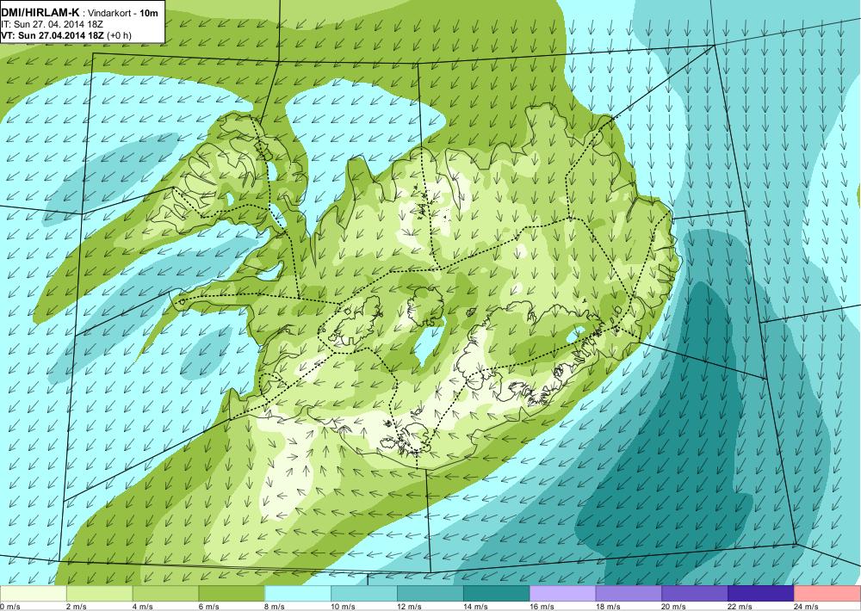
Task: Select the light lavender 16–18 m/s legend swatch
Action: [x=562, y=594]
